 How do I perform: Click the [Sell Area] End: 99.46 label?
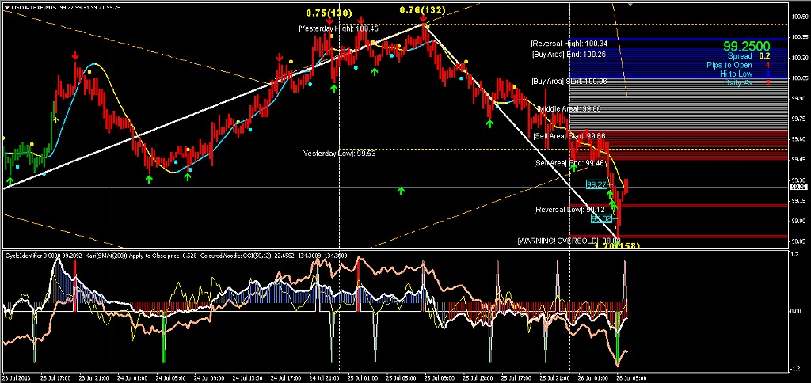click(x=569, y=163)
